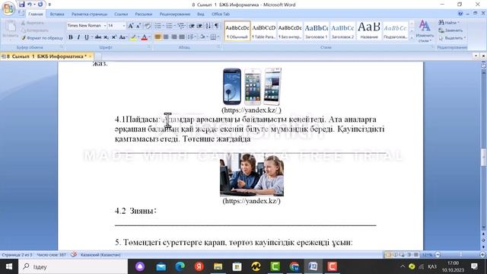The height and width of the screenshot is (274, 487).
Task: Align text right
Action: click(x=174, y=37)
